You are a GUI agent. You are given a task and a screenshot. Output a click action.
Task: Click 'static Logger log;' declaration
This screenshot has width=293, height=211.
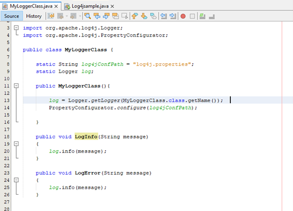[65, 71]
